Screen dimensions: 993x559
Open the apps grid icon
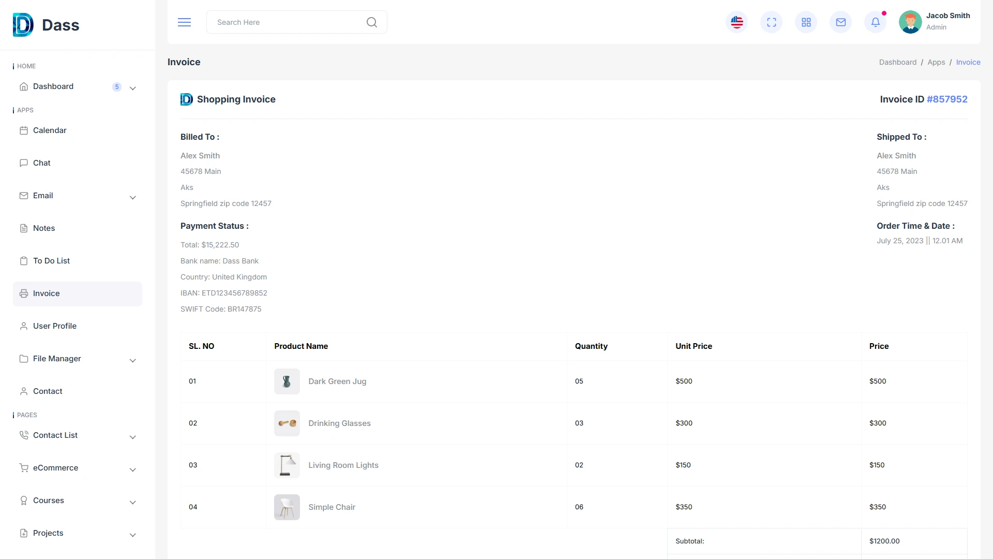[806, 22]
